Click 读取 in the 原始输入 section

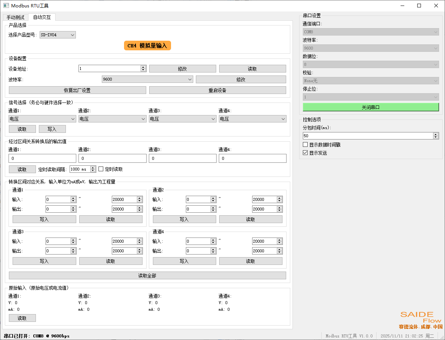pos(22,318)
